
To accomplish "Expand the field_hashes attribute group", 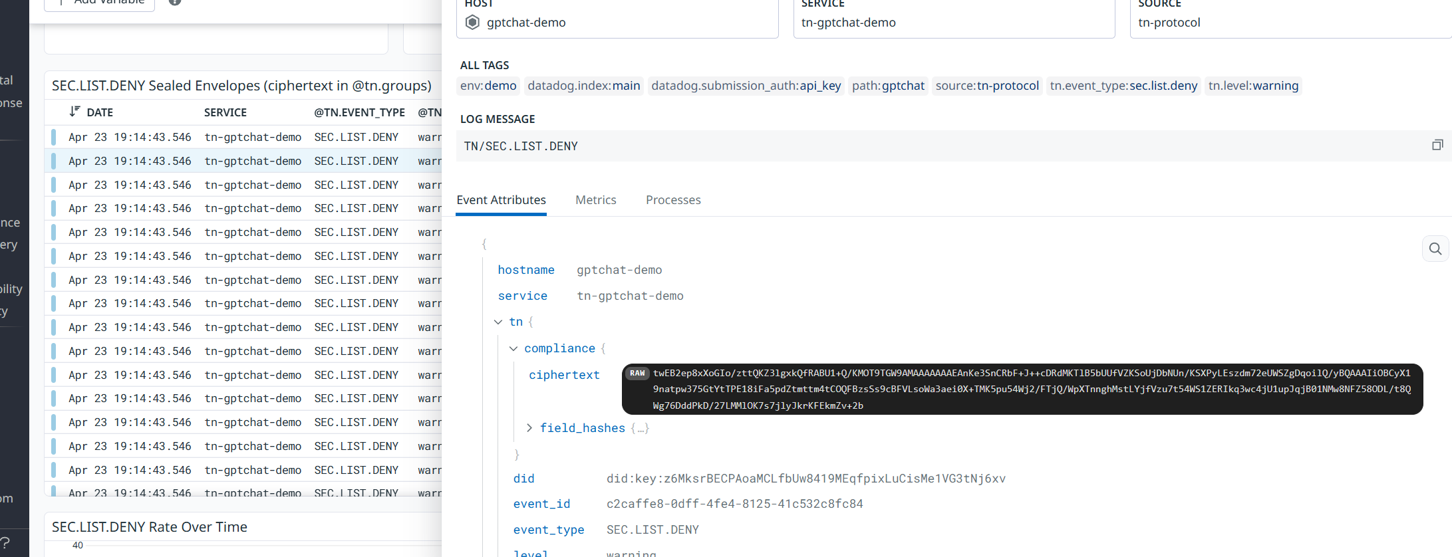I will [529, 428].
